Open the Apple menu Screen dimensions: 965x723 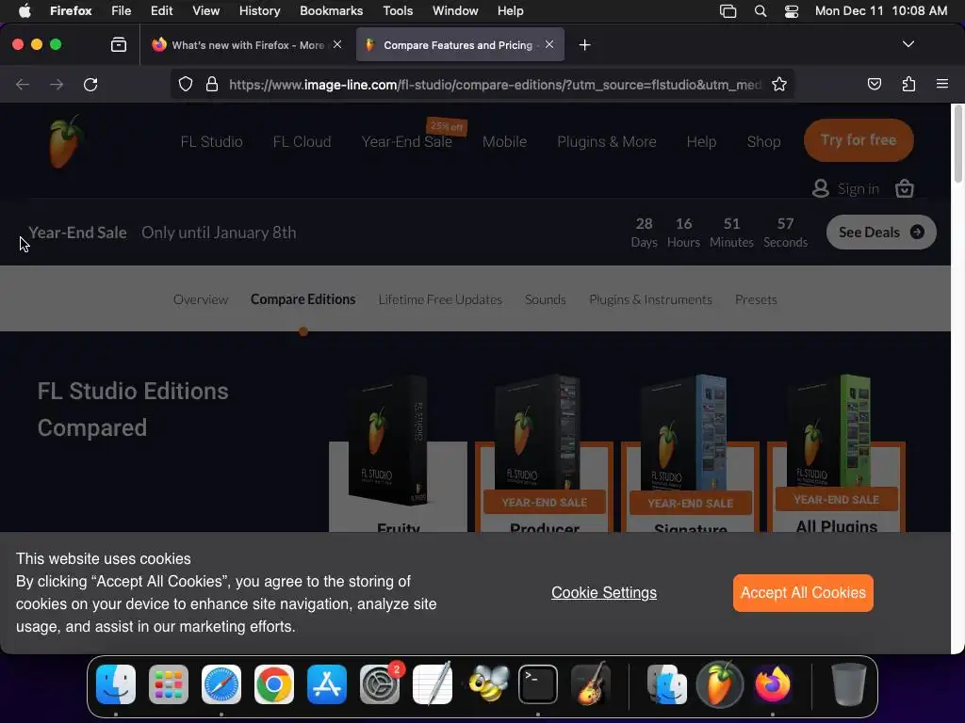pyautogui.click(x=24, y=10)
